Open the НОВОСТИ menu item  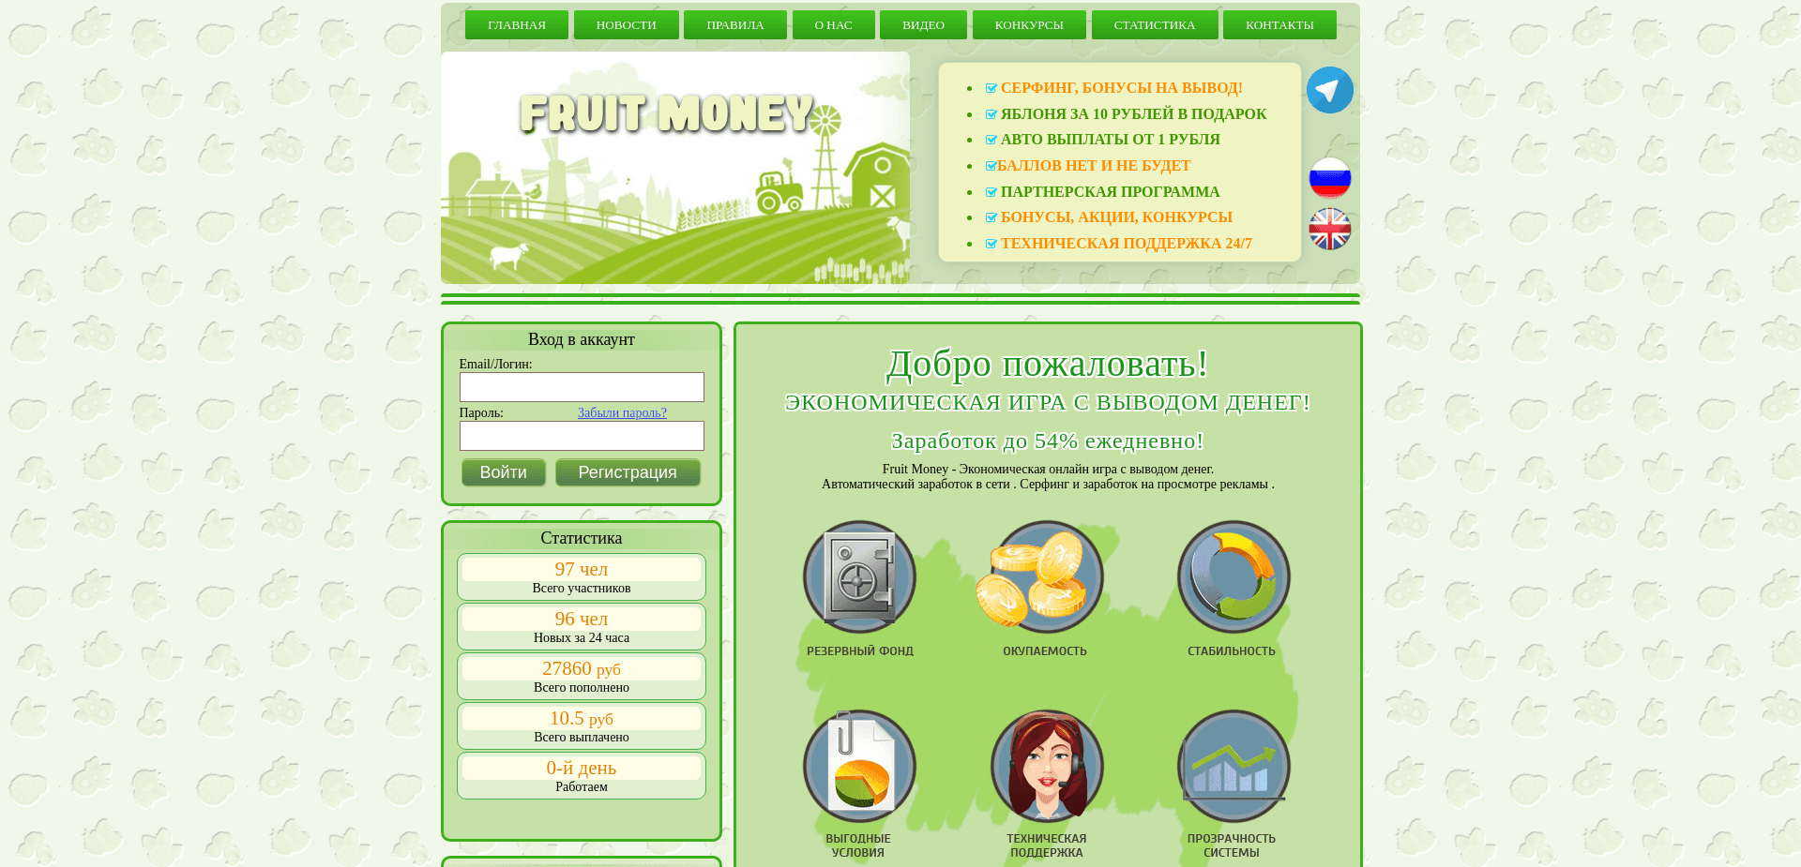tap(626, 24)
